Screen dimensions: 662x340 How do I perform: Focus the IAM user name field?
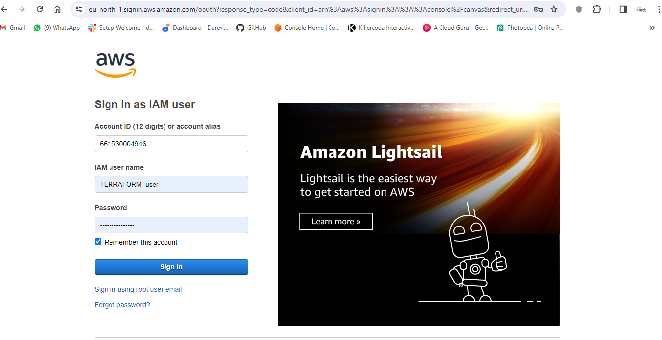(171, 184)
